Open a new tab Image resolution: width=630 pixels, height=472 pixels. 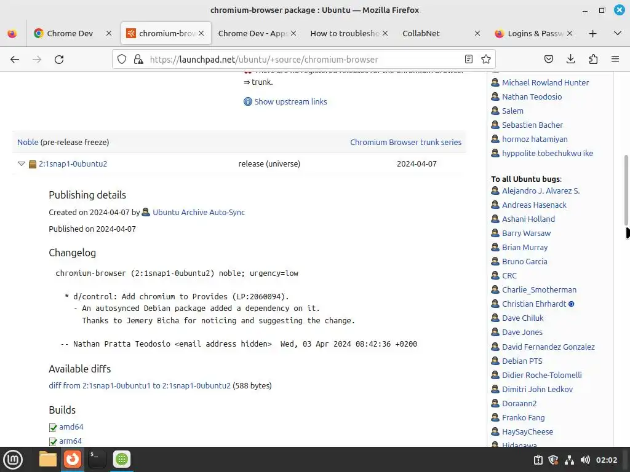592,33
